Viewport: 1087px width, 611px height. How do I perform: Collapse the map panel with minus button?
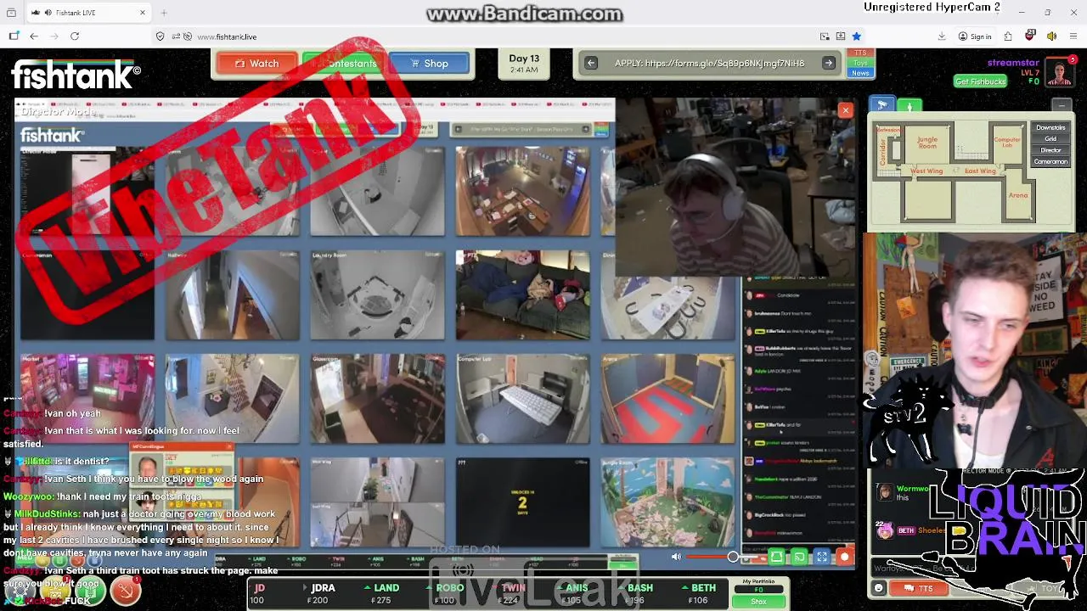[x=1062, y=106]
